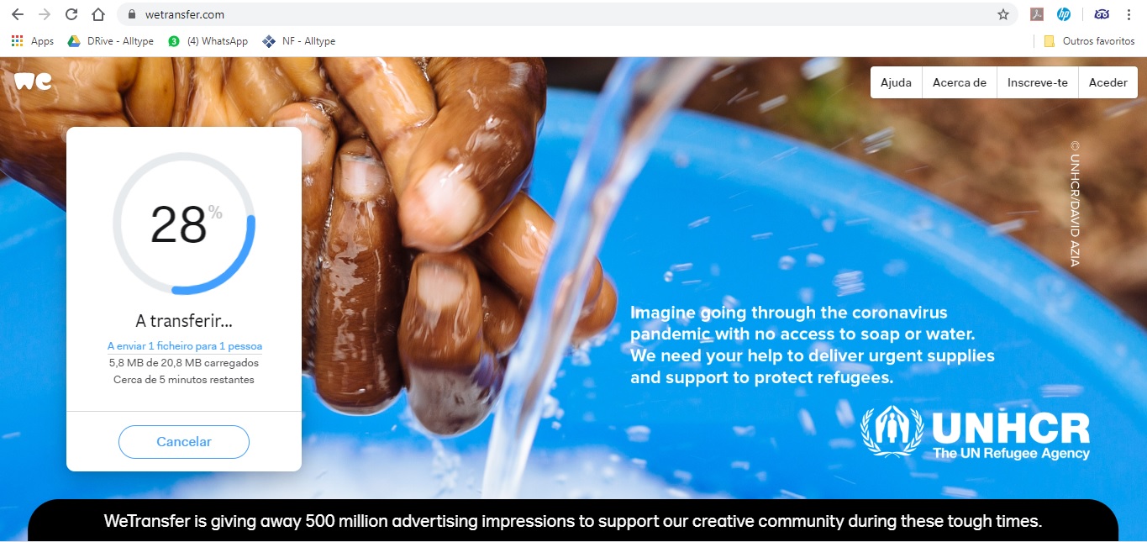Bookmark this page with the star icon
The height and width of the screenshot is (542, 1147).
tap(1002, 14)
